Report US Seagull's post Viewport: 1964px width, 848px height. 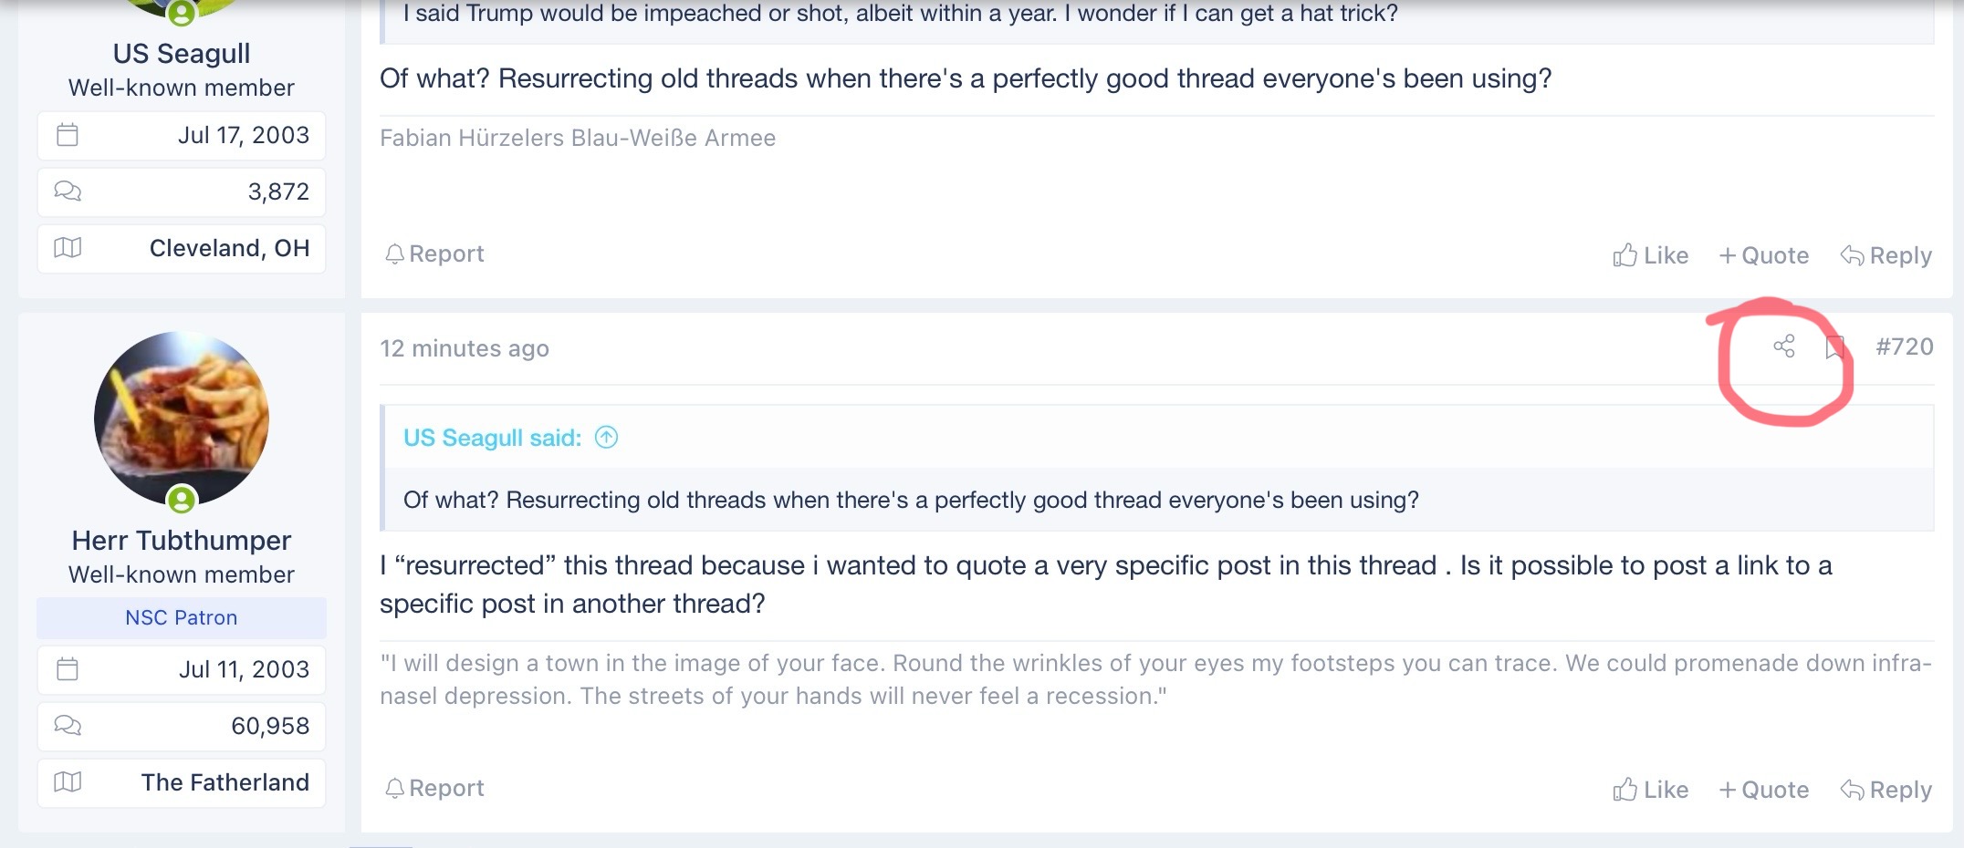pos(434,253)
